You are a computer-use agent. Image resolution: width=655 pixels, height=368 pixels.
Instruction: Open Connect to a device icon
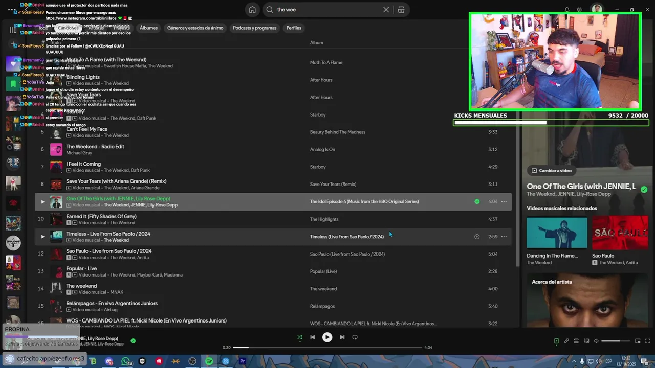[x=586, y=341]
